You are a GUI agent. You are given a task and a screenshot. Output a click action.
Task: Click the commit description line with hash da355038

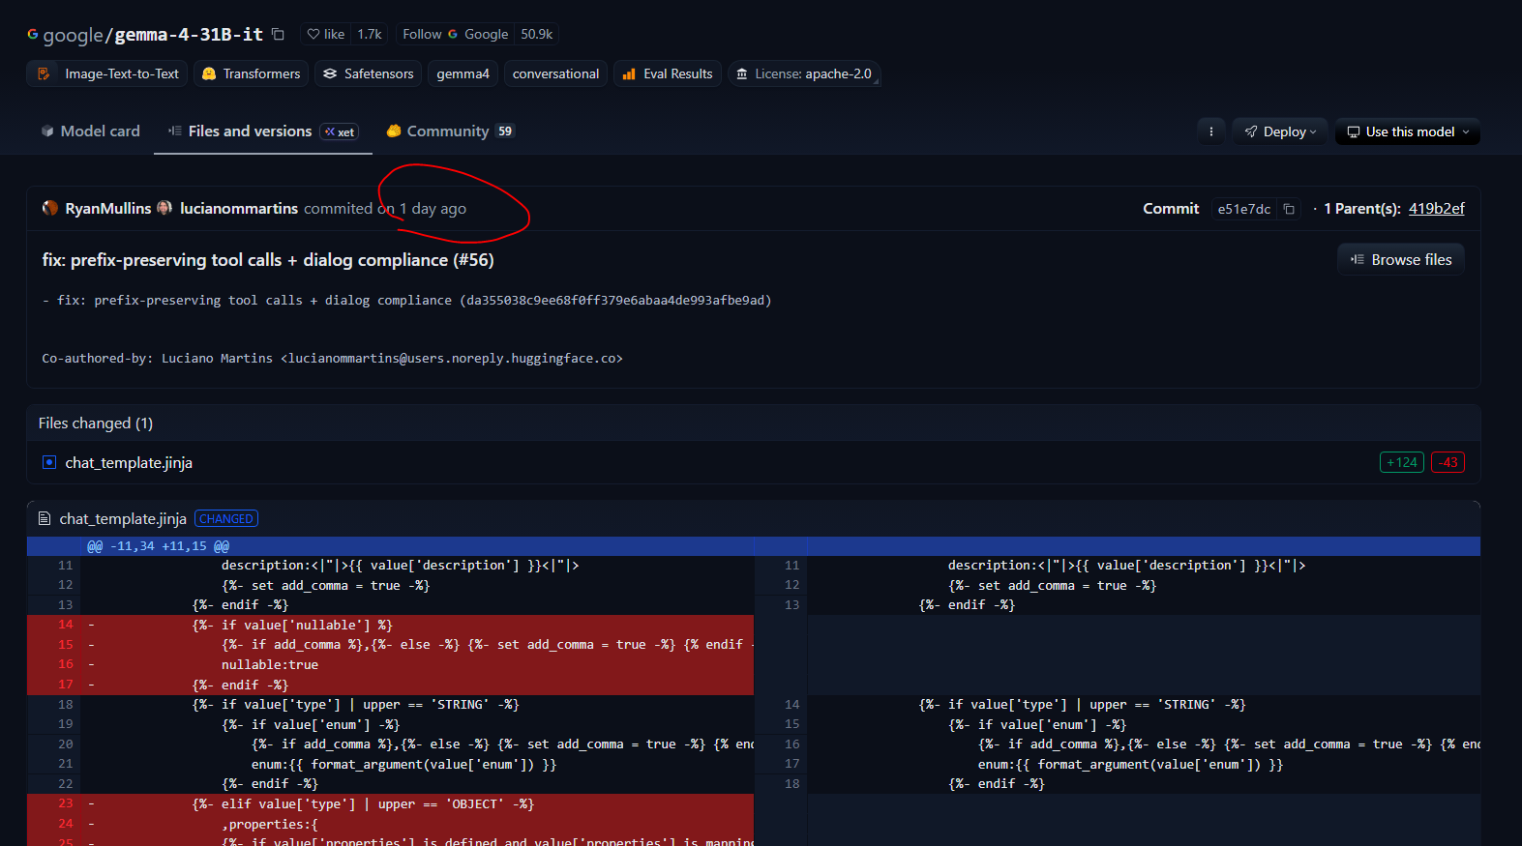(x=406, y=301)
